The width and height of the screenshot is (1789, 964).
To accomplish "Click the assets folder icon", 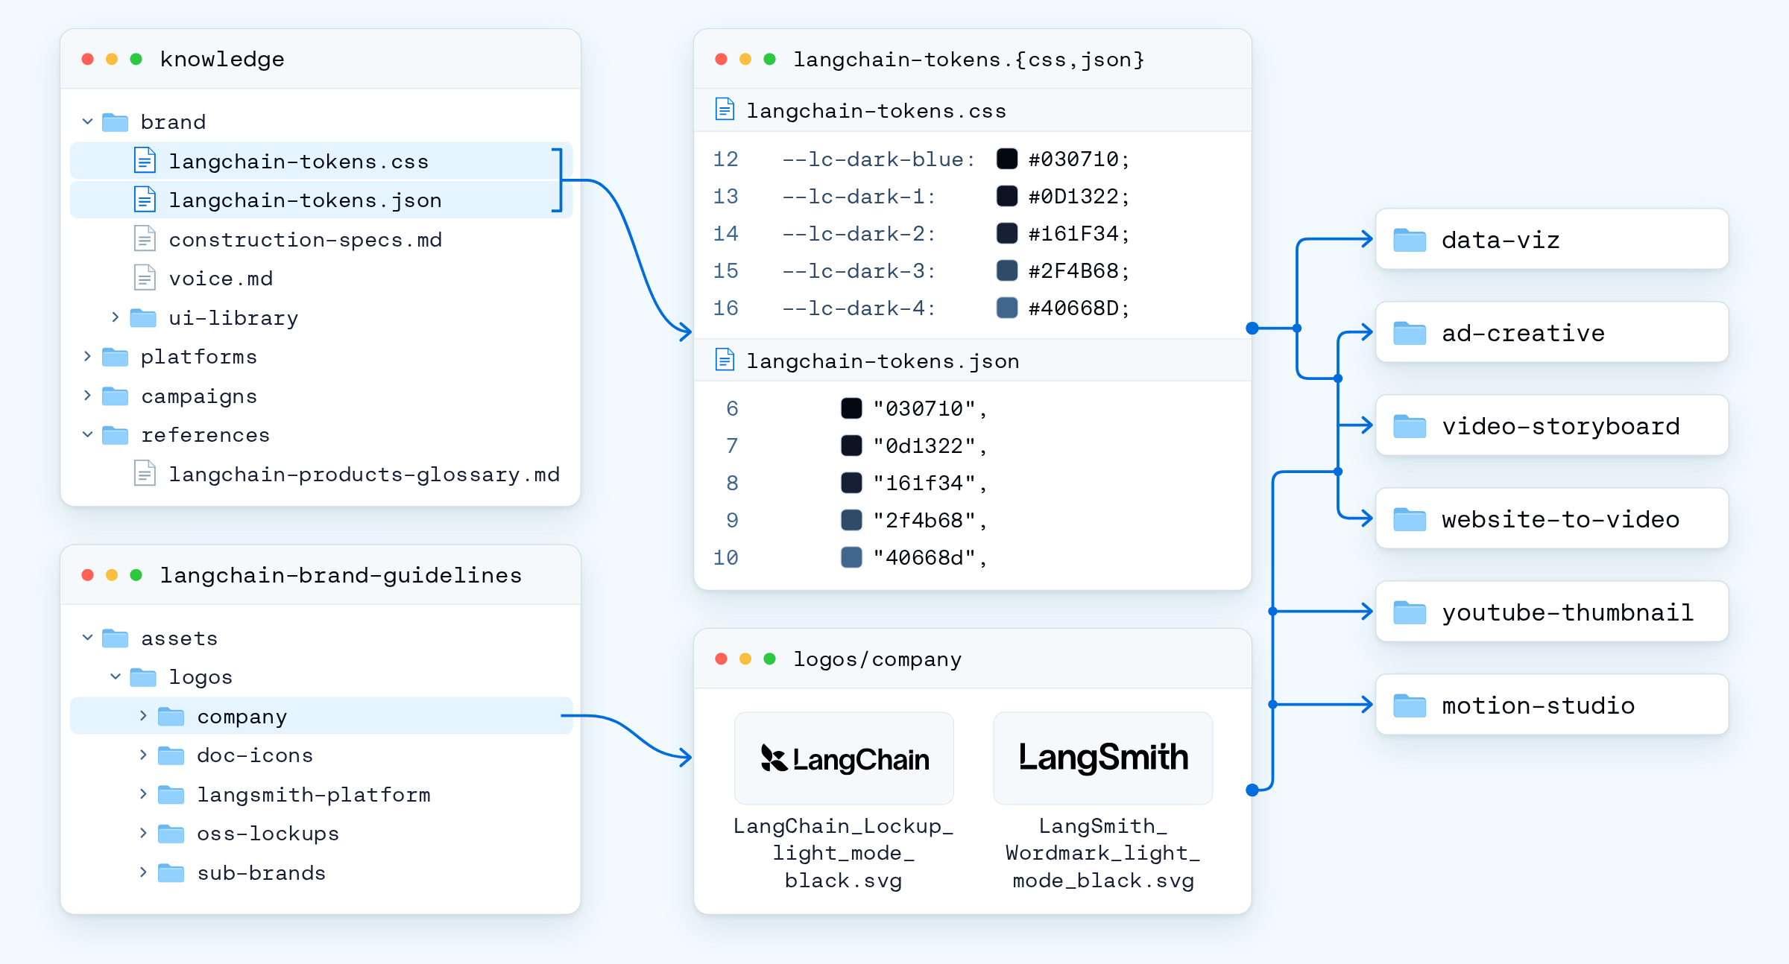I will [x=115, y=638].
